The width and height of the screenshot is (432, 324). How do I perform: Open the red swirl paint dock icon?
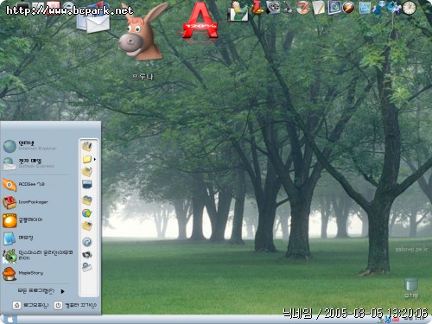pos(302,8)
